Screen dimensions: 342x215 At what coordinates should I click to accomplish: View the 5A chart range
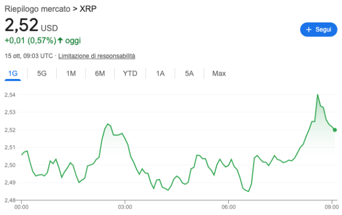pyautogui.click(x=189, y=74)
